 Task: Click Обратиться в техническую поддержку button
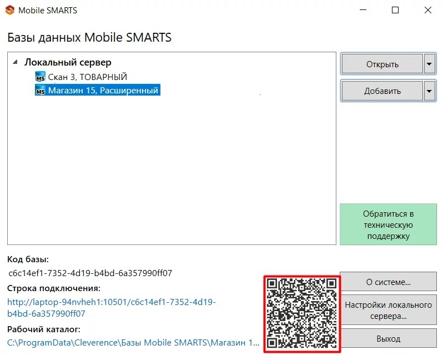[x=388, y=224]
